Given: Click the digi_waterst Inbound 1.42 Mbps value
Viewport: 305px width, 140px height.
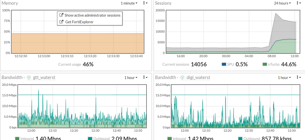Looking at the screenshot, I should tap(201, 138).
